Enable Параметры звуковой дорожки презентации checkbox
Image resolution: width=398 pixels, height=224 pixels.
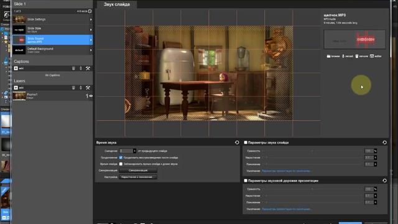246,180
